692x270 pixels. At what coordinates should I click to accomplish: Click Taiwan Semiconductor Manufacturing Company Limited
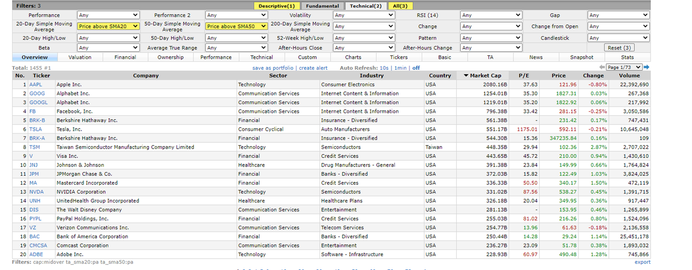125,147
